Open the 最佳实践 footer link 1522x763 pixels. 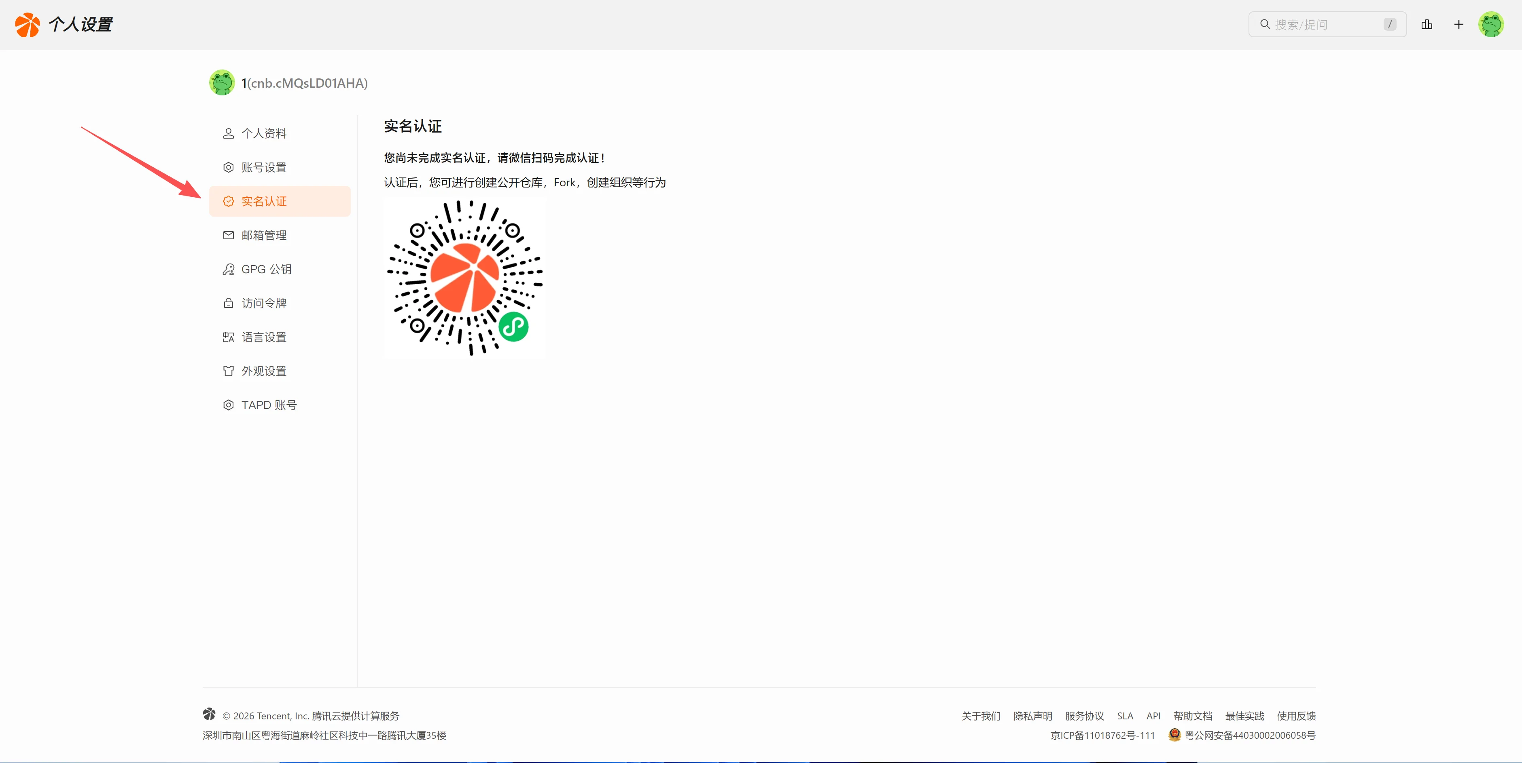1244,716
